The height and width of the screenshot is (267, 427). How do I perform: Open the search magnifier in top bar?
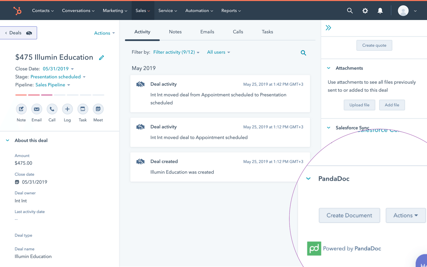pos(350,11)
